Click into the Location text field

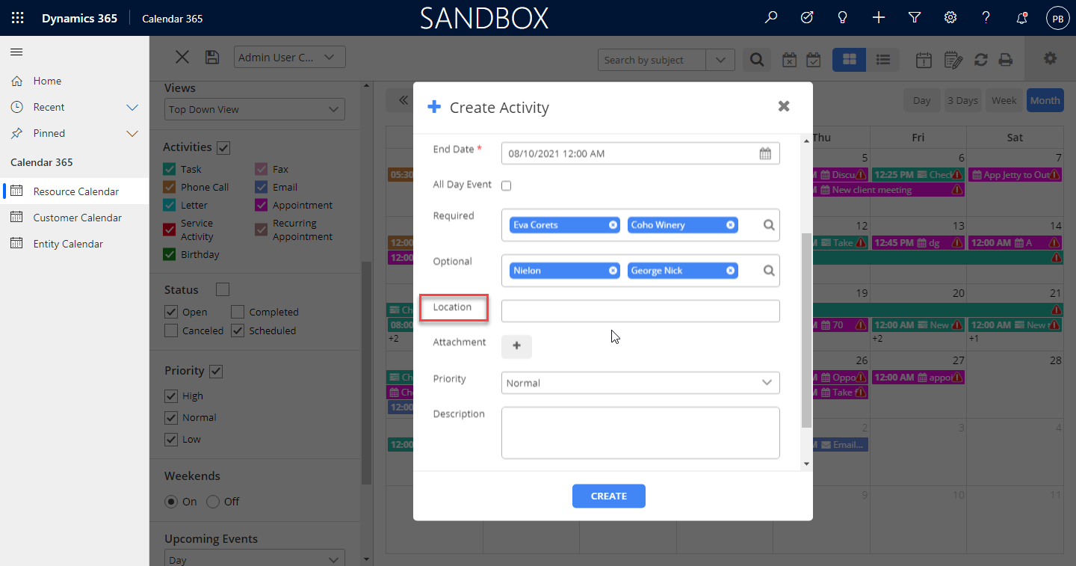(x=640, y=311)
